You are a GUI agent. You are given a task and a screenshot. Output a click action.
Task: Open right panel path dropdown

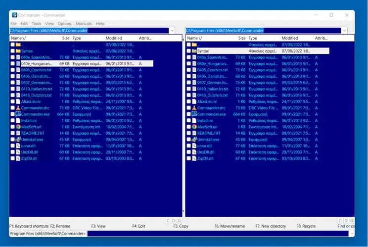click(345, 31)
